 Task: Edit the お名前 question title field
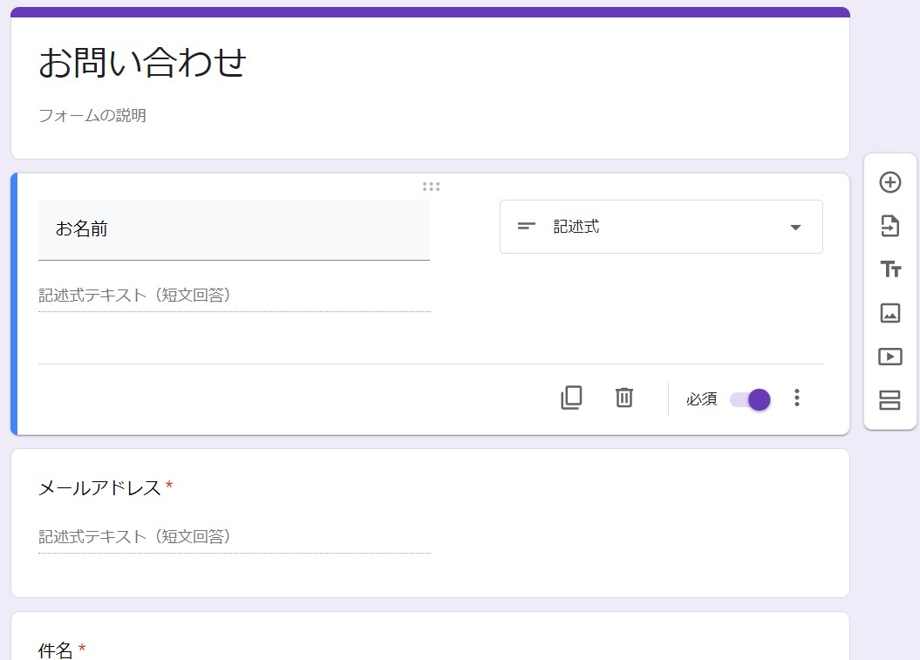click(x=234, y=228)
